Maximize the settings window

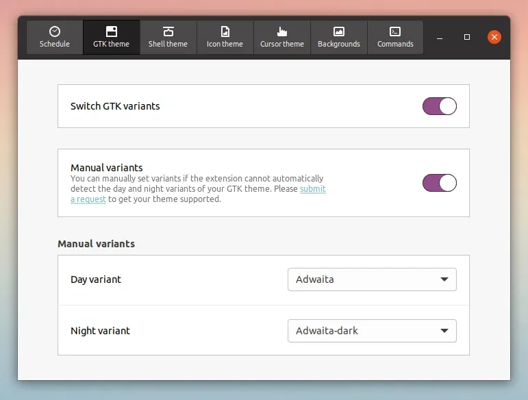coord(467,37)
